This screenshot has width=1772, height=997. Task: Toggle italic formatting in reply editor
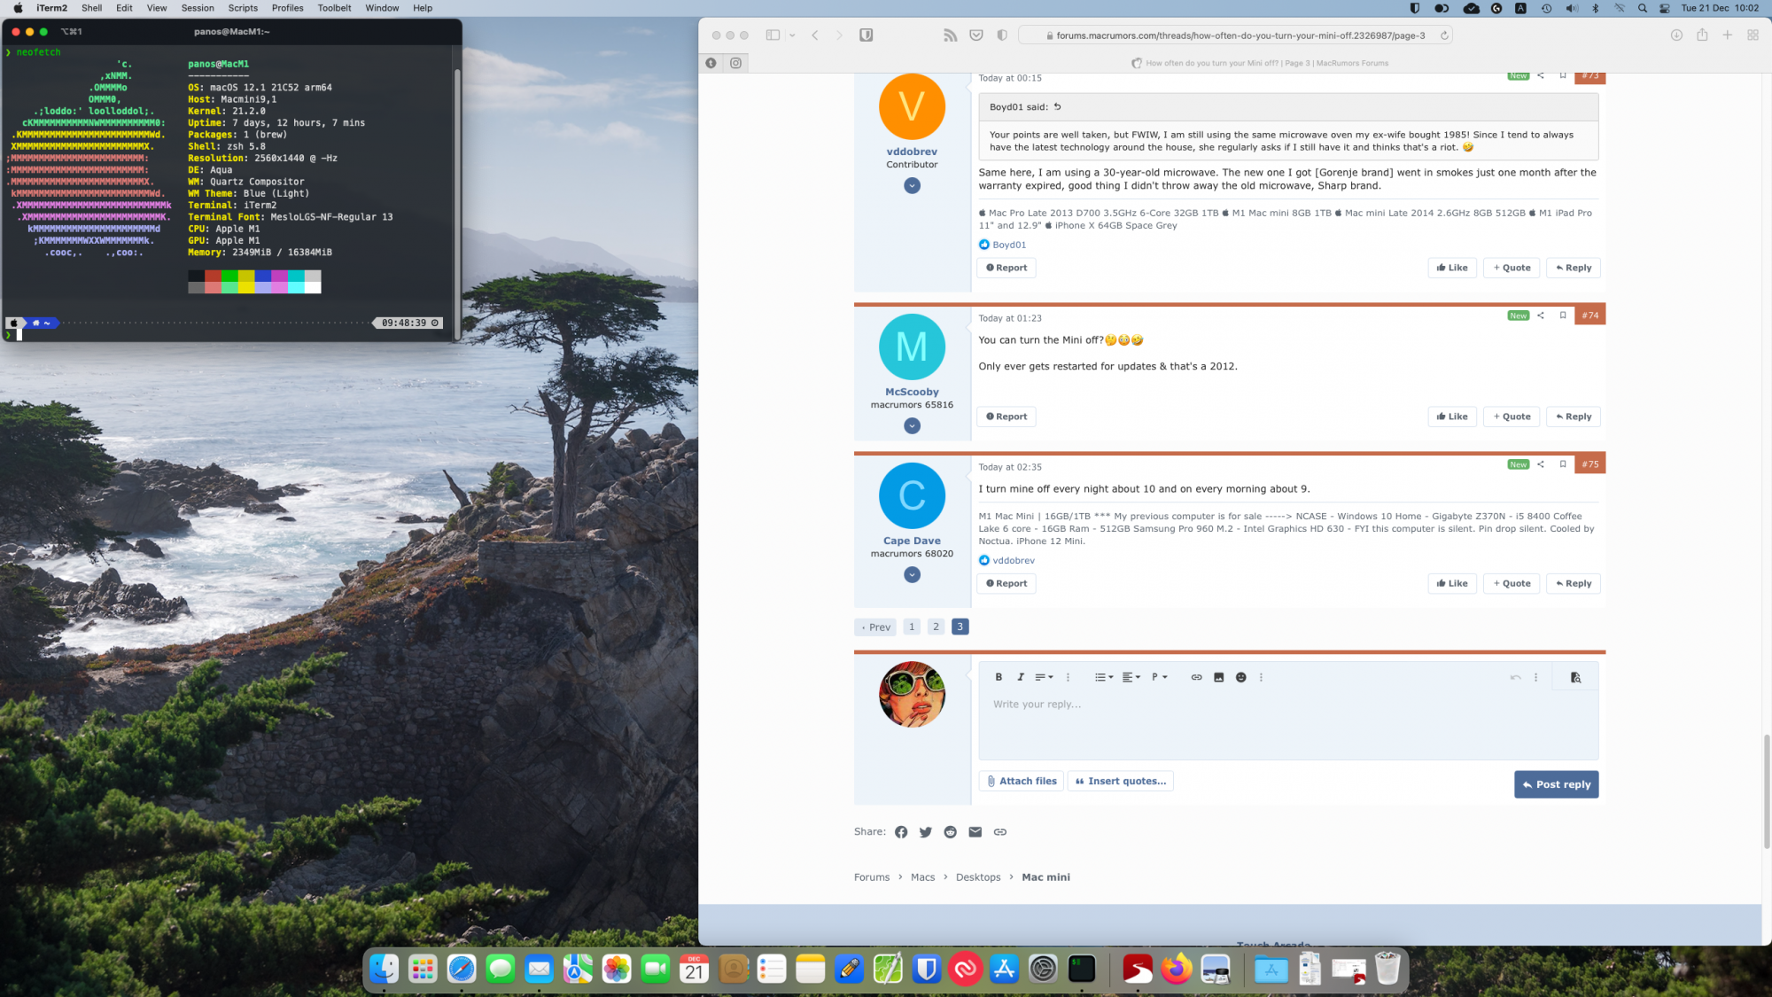1021,677
